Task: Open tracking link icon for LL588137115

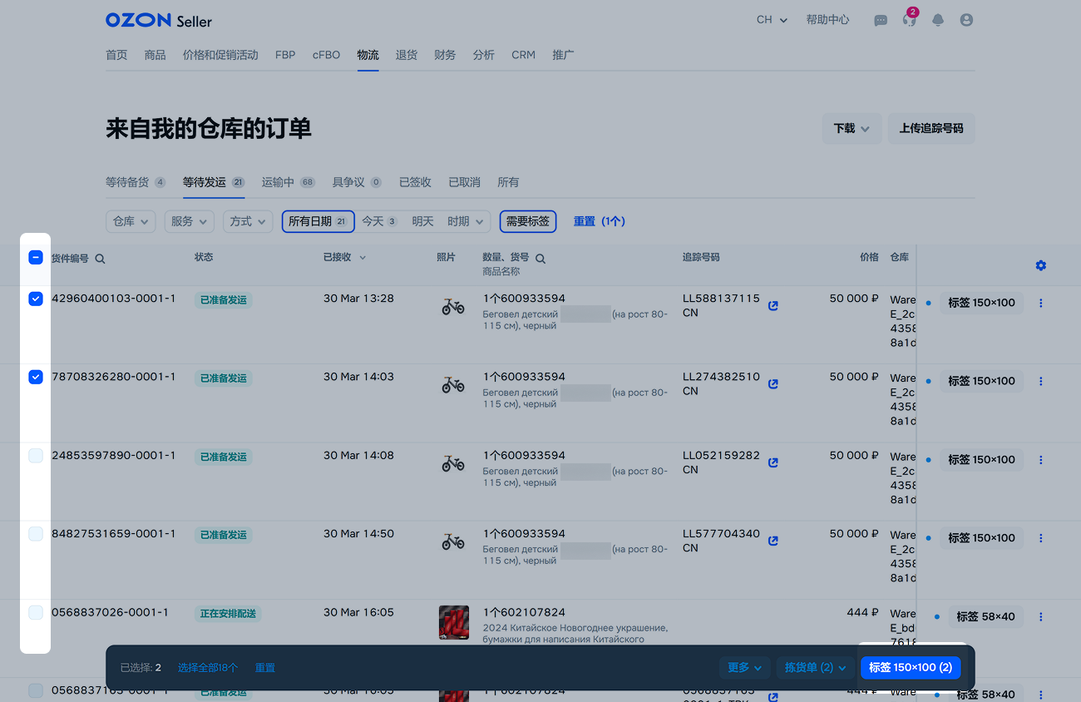Action: 773,306
